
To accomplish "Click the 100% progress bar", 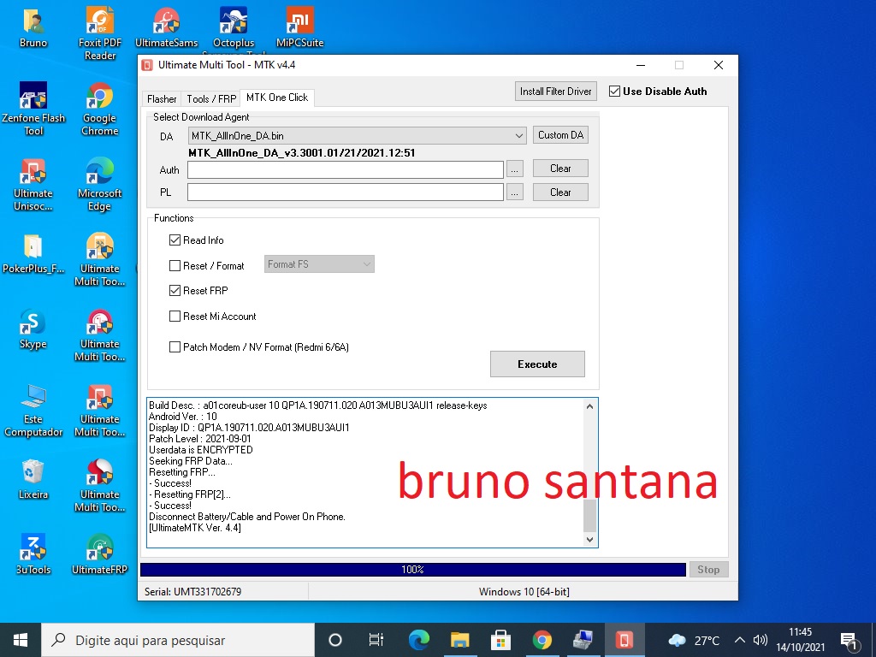I will pyautogui.click(x=413, y=569).
